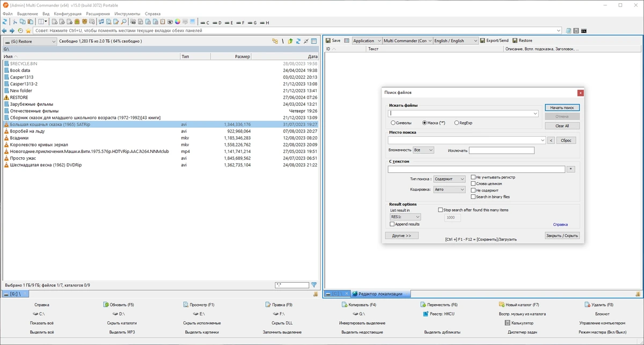Click the favorites star icon
Viewport: 644px width, 345px height.
coord(28,31)
